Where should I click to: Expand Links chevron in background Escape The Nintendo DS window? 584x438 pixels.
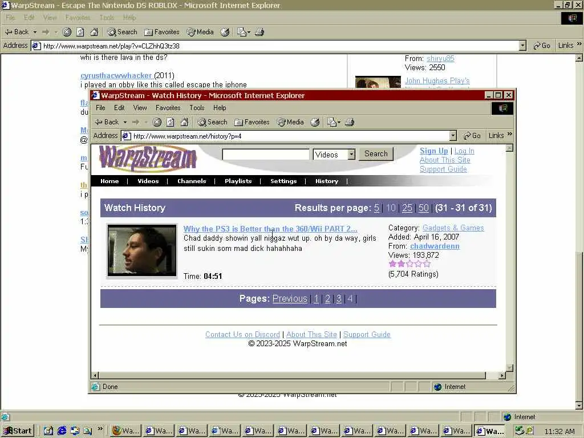click(x=579, y=44)
